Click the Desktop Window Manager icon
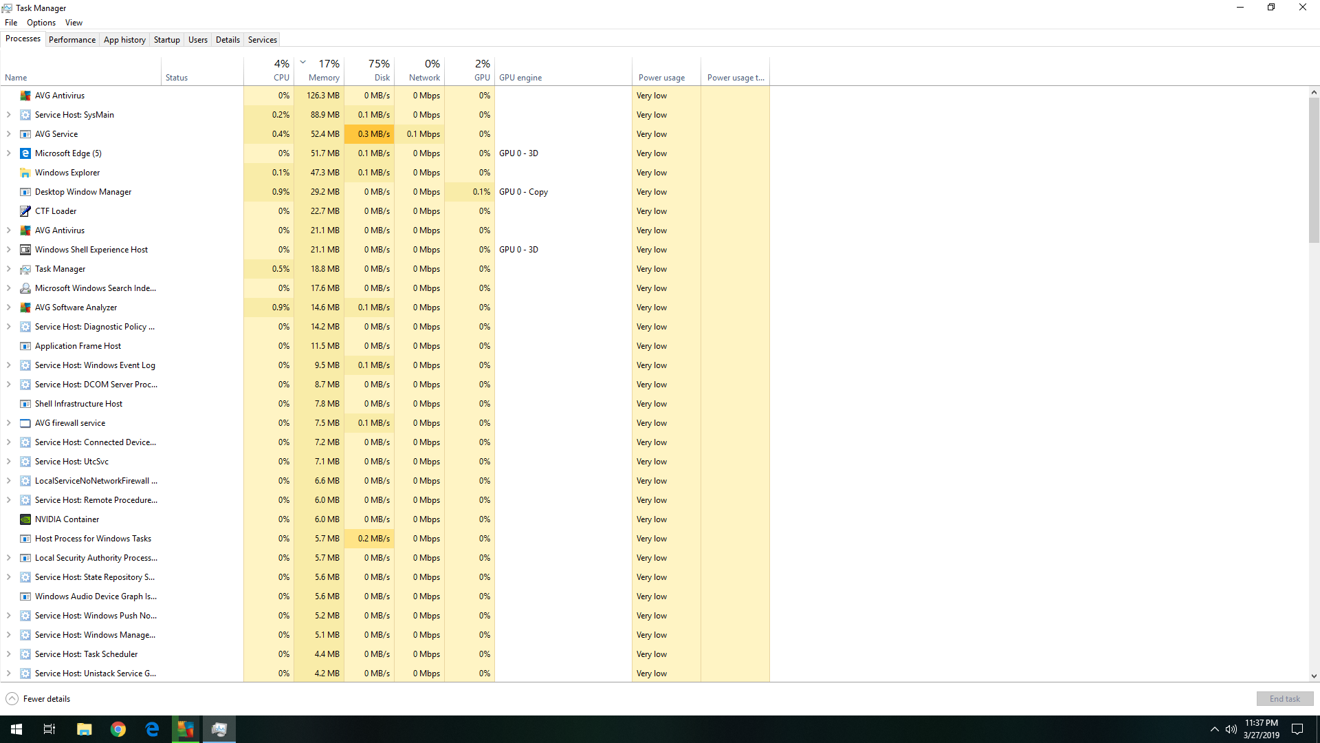Viewport: 1320px width, 743px height. click(25, 191)
